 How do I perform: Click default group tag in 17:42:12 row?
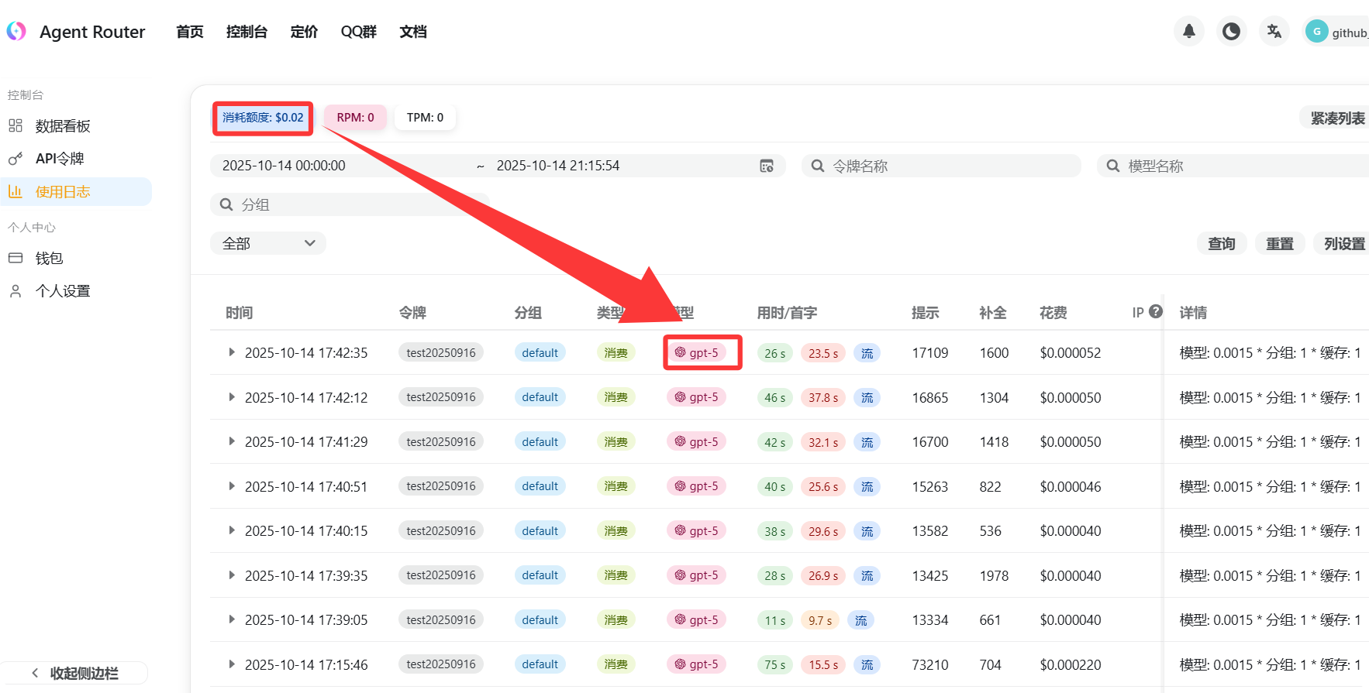click(540, 397)
